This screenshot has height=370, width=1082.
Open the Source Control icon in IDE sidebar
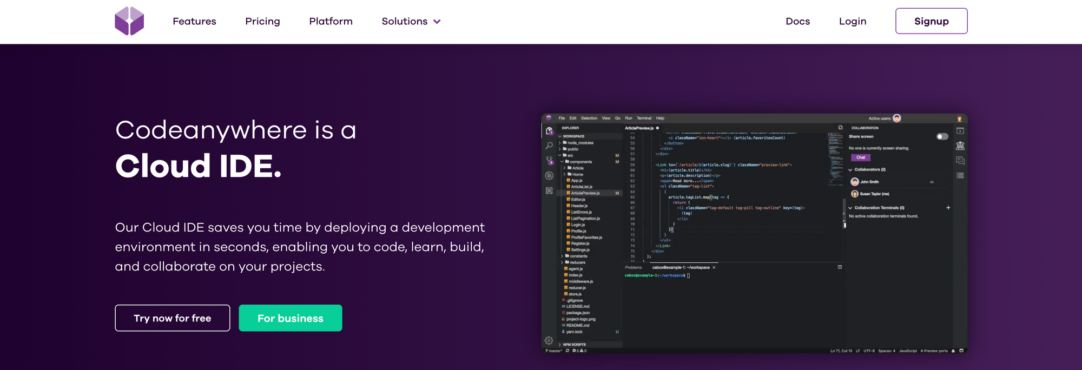(x=549, y=161)
